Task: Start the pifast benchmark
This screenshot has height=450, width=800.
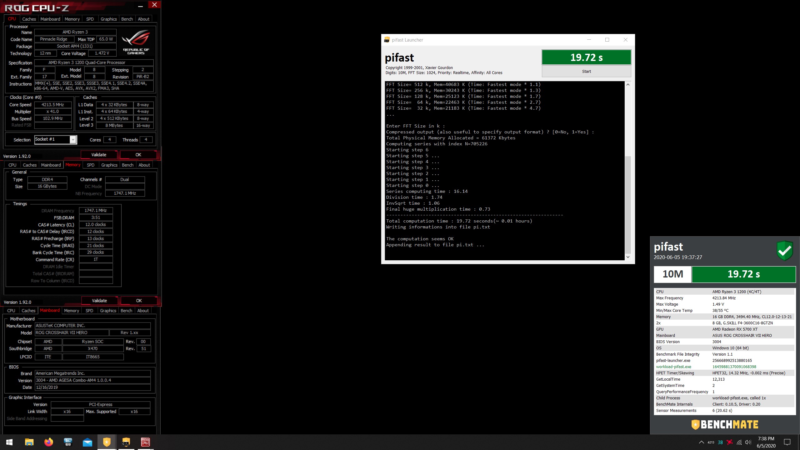Action: pos(586,71)
